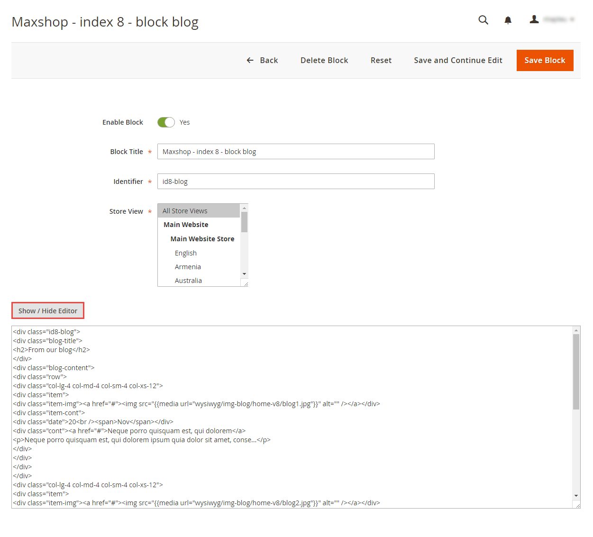The height and width of the screenshot is (537, 593).
Task: Click the store view list up arrow
Action: [245, 208]
